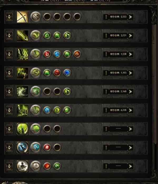Click the arrow button beside 2,146 damage
This screenshot has width=158, height=184.
130,91
